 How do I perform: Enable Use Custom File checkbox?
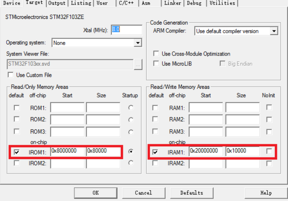(11, 75)
